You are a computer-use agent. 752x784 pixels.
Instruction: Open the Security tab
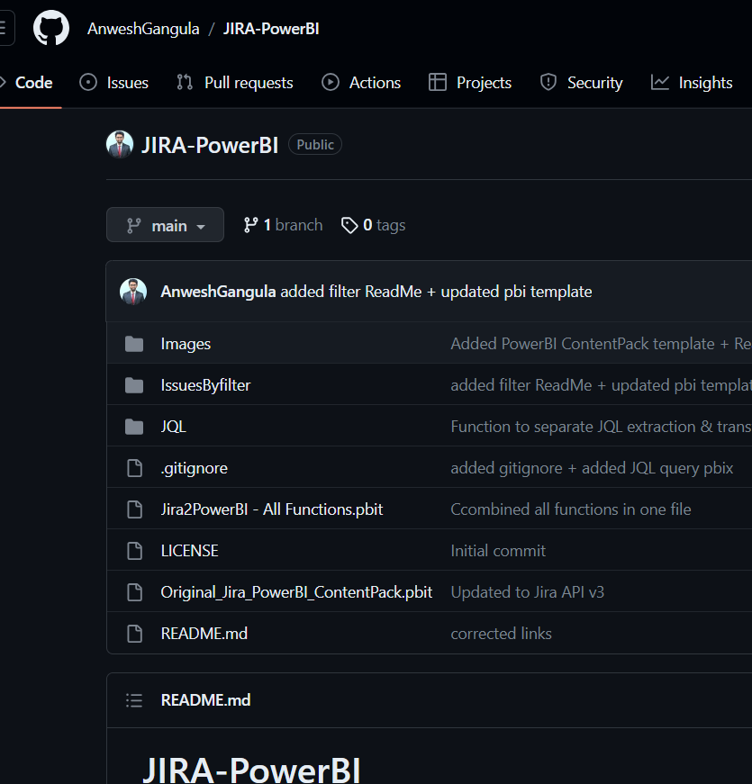coord(582,83)
